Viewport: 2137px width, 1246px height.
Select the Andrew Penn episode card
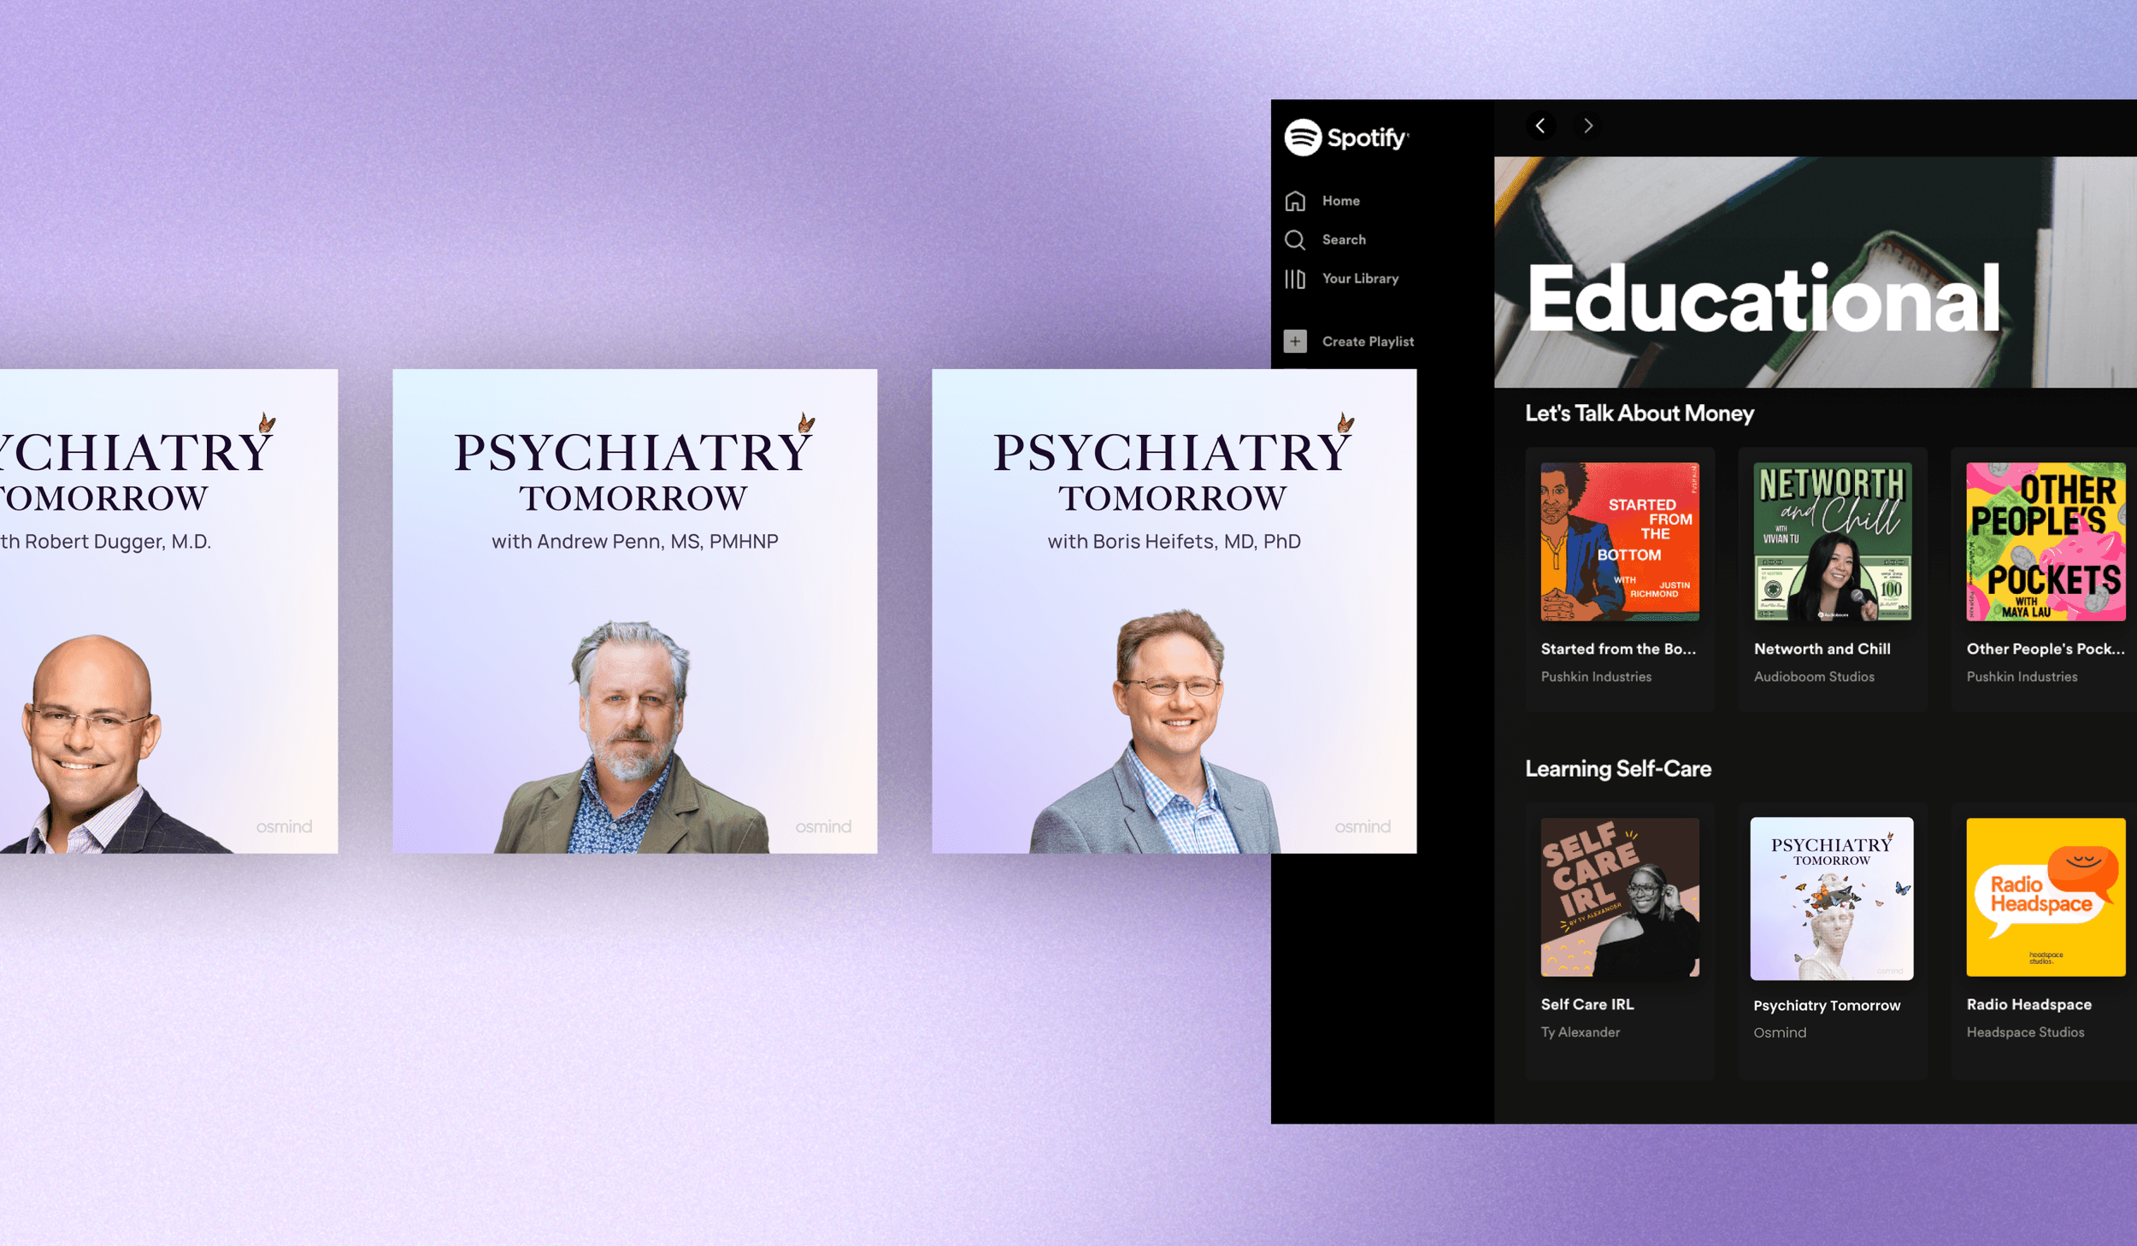point(634,611)
